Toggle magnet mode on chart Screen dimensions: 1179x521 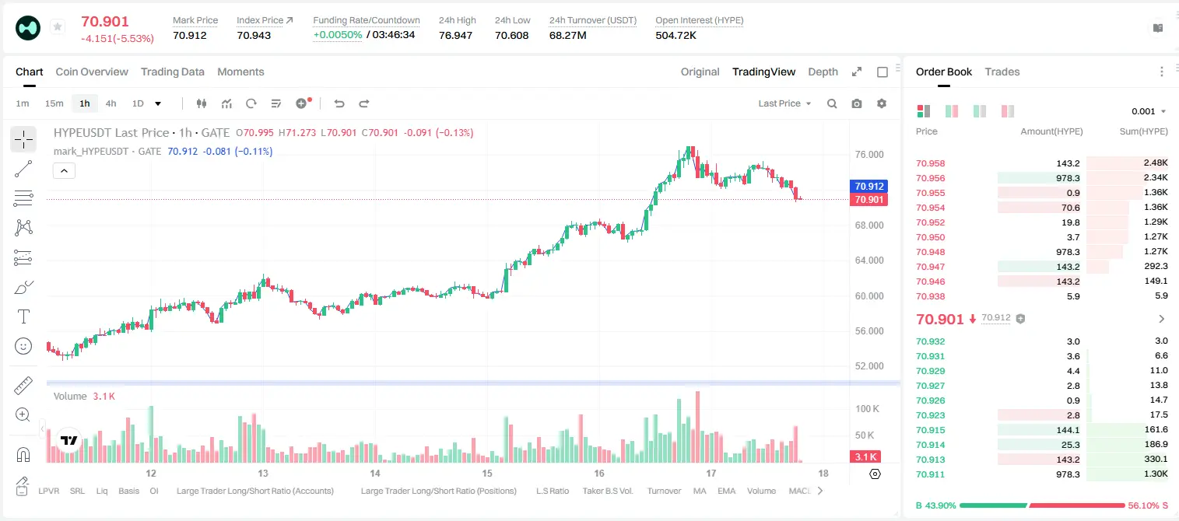[x=23, y=455]
